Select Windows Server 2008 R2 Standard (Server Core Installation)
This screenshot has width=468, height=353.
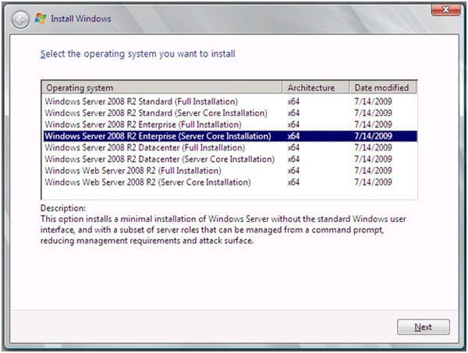230,113
